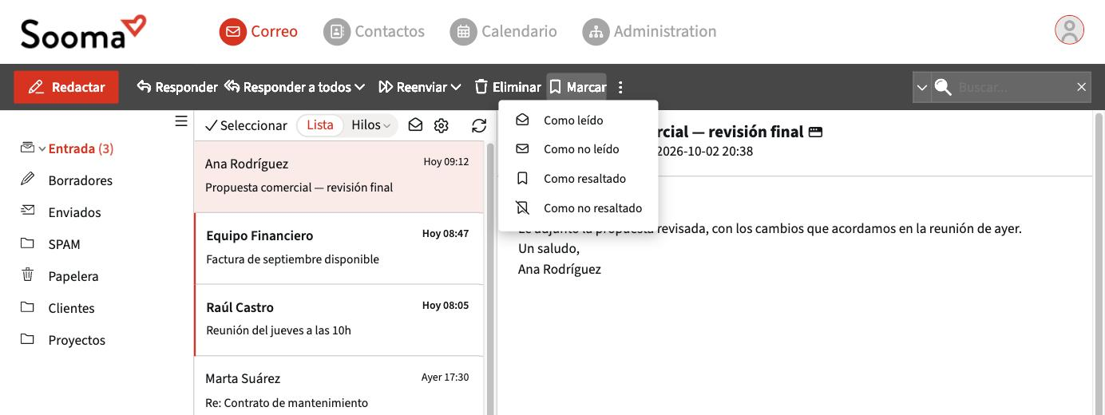This screenshot has height=415, width=1105.
Task: Open the Borradores folder
Action: tap(81, 180)
